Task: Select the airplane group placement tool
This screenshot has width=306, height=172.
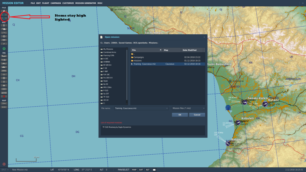Action: pos(4,56)
